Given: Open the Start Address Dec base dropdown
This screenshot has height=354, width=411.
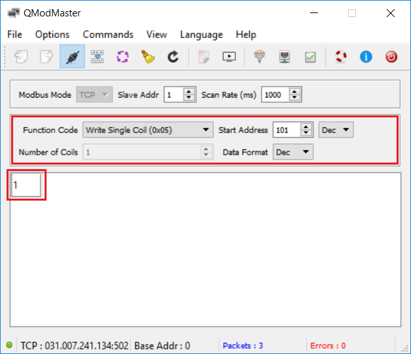Looking at the screenshot, I should point(336,130).
